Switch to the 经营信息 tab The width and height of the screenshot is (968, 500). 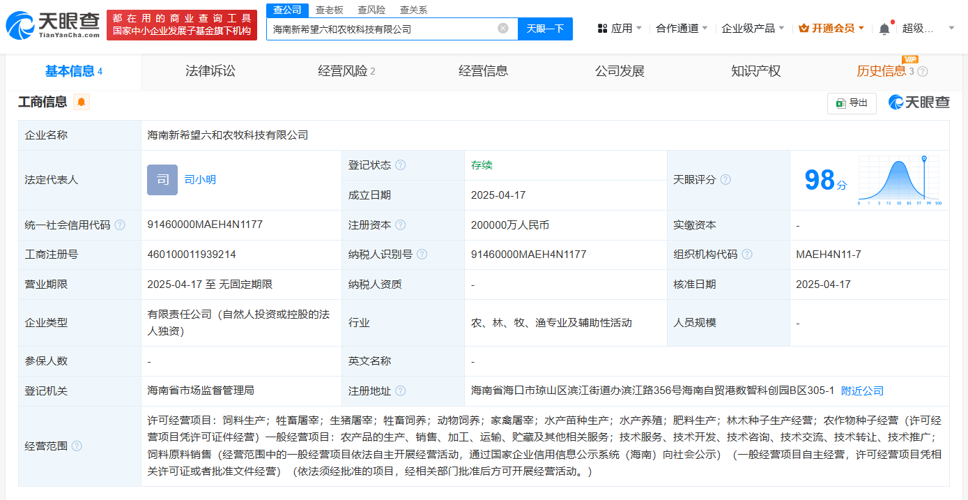click(483, 71)
